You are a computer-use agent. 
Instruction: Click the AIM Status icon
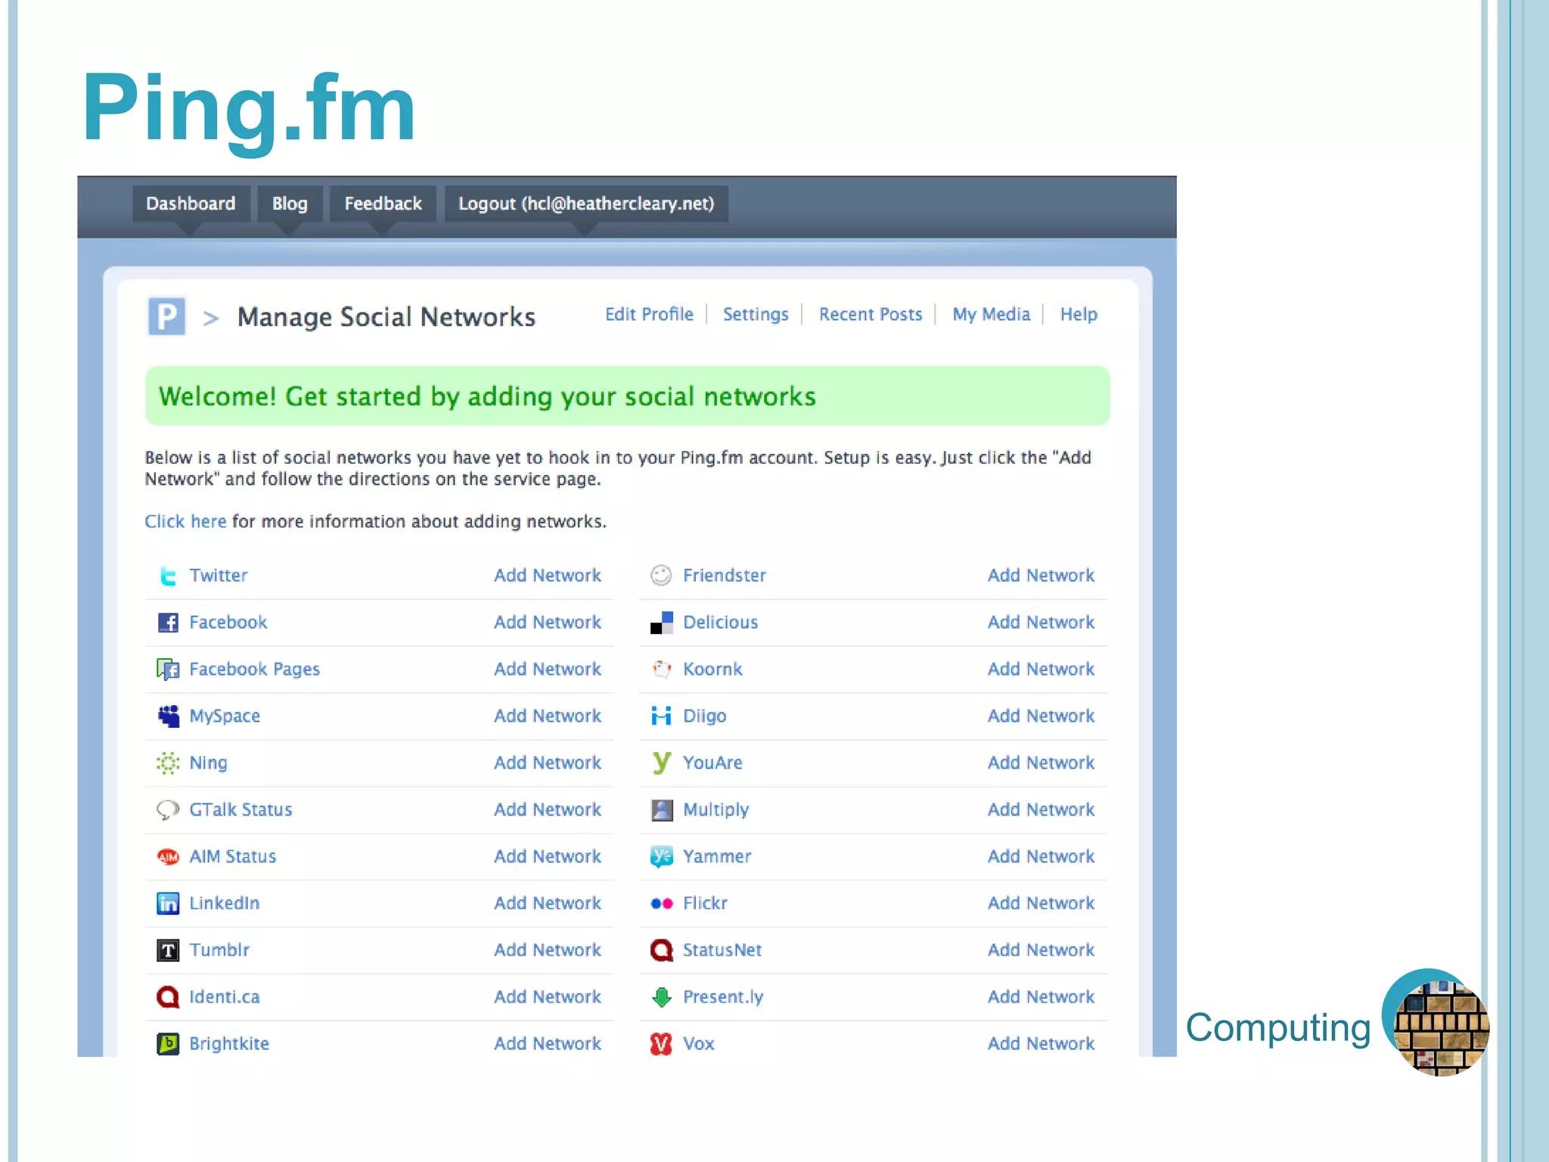(x=168, y=857)
